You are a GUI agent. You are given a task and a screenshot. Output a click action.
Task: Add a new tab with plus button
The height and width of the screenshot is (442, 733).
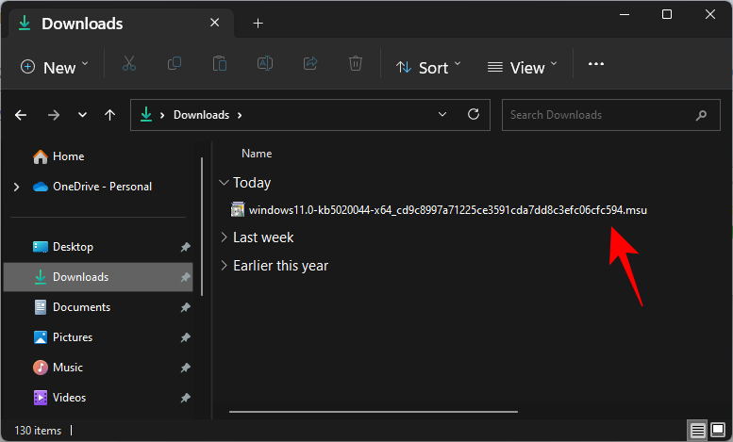click(x=258, y=23)
